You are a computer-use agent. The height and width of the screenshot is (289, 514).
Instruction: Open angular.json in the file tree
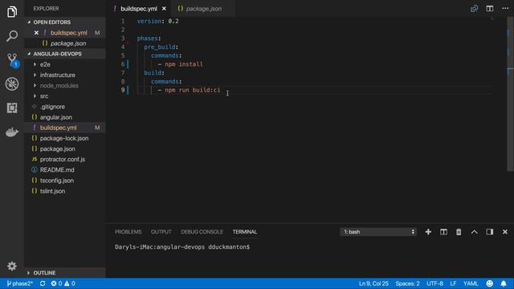(65, 117)
